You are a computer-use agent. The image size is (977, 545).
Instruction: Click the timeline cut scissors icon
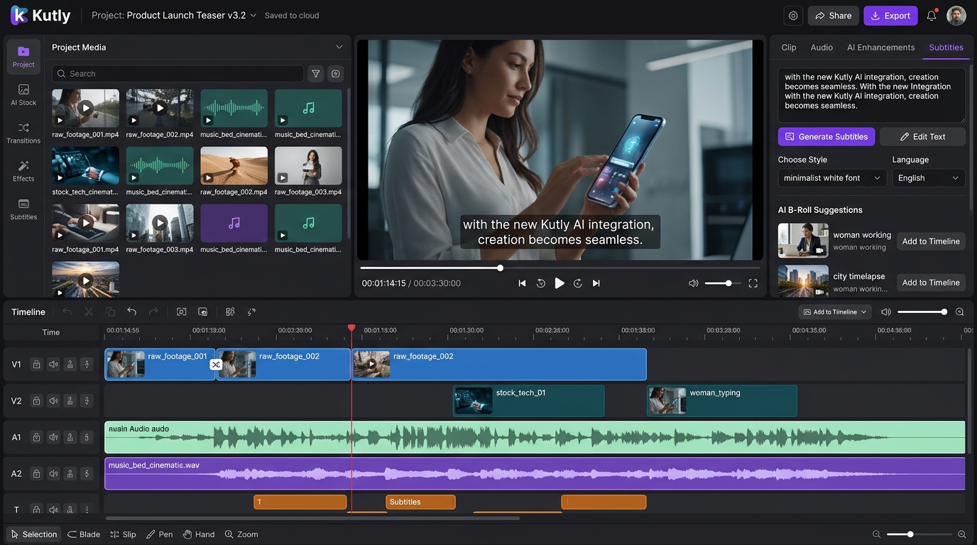(x=89, y=312)
